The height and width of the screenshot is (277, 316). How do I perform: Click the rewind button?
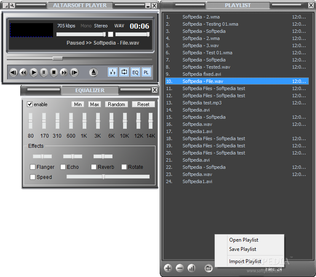click(23, 72)
